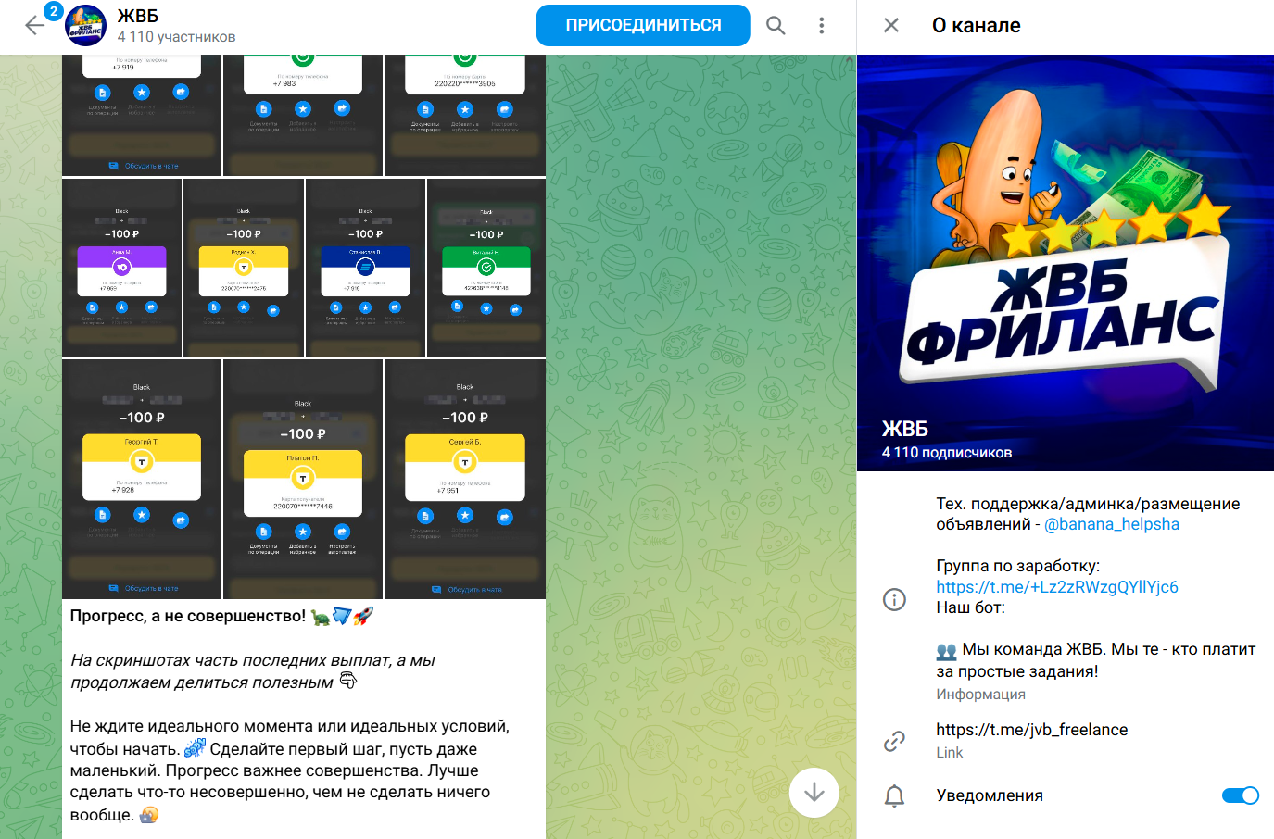This screenshot has width=1274, height=839.
Task: Go back using the arrow icon
Action: [34, 26]
